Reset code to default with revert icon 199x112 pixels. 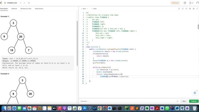coord(186,9)
